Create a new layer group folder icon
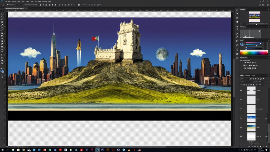 pyautogui.click(x=261, y=146)
